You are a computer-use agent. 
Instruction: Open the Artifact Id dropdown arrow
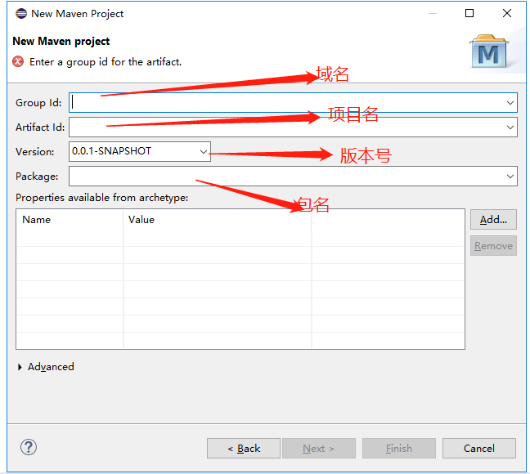[510, 127]
